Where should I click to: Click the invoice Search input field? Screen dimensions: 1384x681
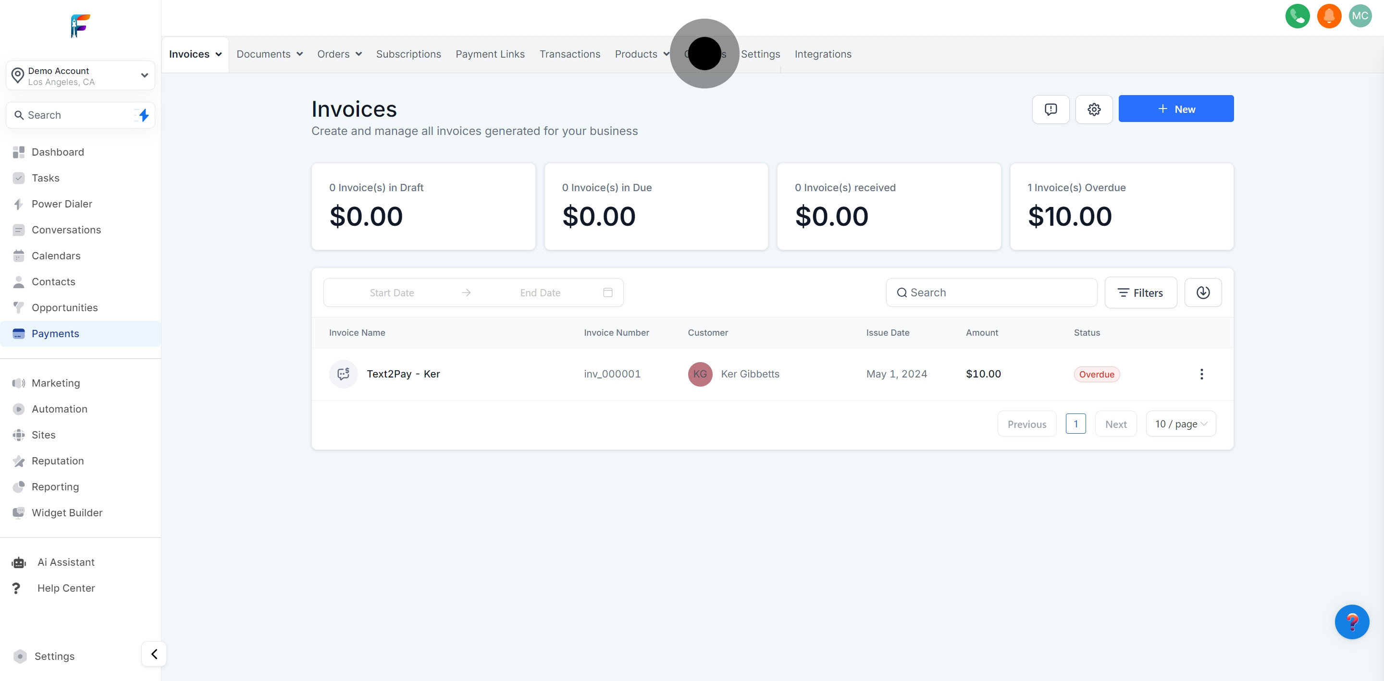pos(991,292)
